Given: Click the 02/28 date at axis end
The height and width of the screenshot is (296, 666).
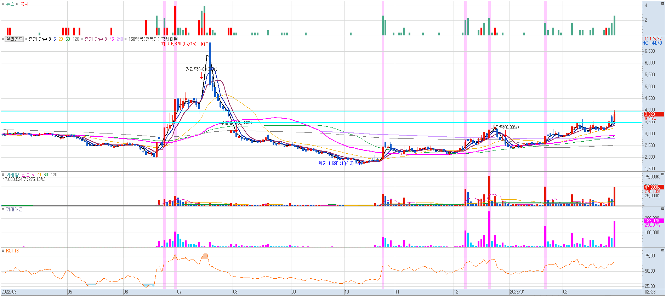Looking at the screenshot, I should pyautogui.click(x=650, y=292).
